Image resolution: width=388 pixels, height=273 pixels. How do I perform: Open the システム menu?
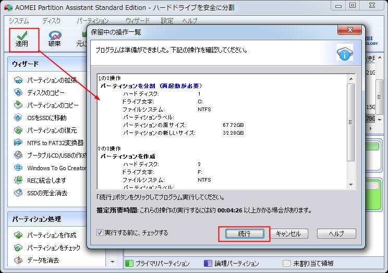tap(19, 21)
